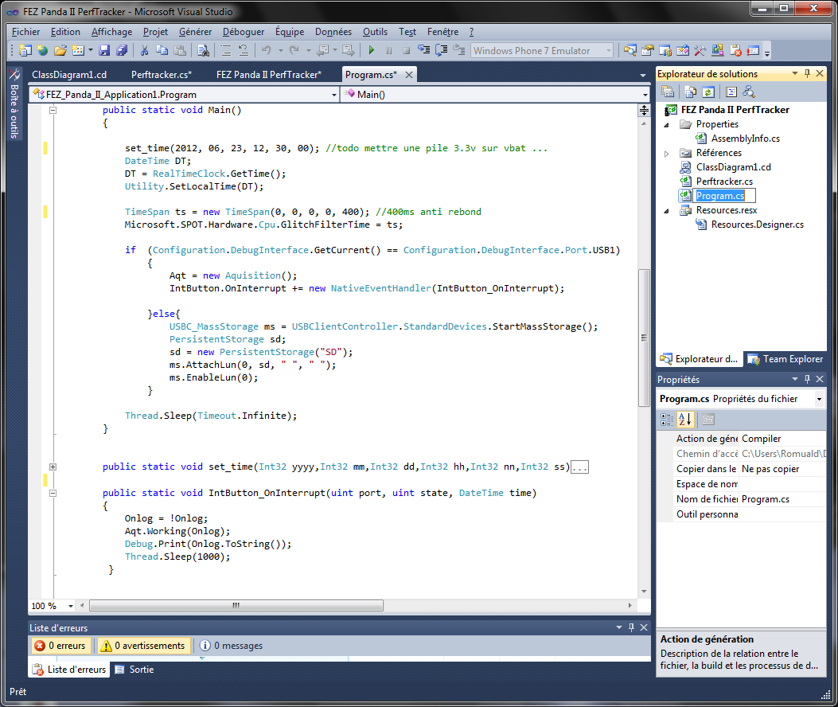Pin the Propriétés panel
This screenshot has height=707, width=838.
[x=808, y=379]
